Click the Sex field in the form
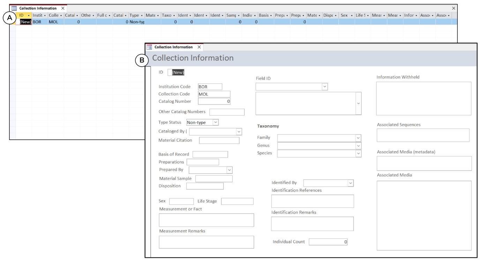 (x=181, y=201)
